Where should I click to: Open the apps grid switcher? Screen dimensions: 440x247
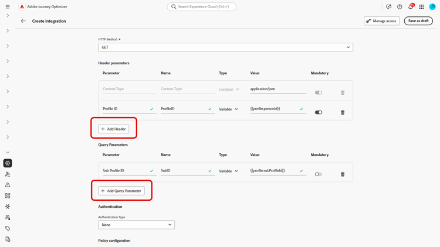coord(421,7)
